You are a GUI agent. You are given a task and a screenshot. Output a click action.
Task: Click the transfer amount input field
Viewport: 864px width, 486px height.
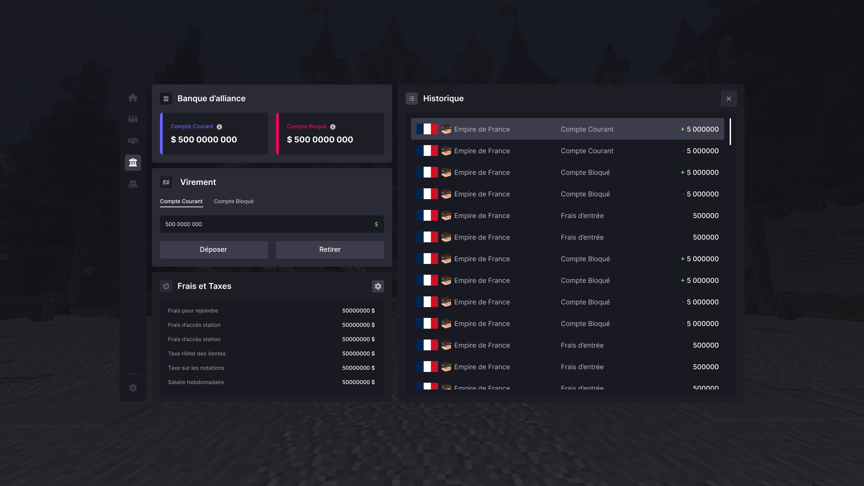click(267, 224)
